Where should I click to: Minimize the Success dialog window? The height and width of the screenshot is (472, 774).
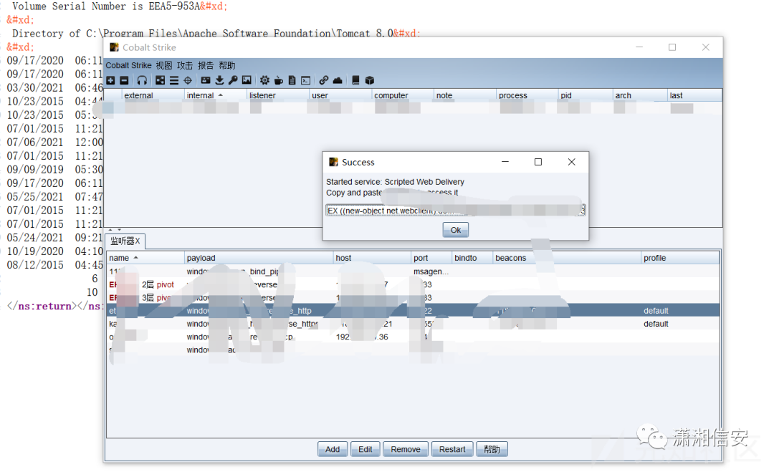(x=505, y=162)
